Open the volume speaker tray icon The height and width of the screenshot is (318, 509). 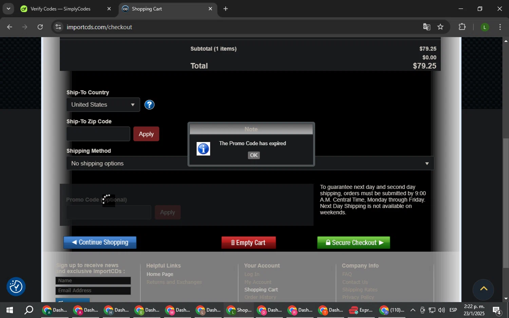tap(441, 310)
